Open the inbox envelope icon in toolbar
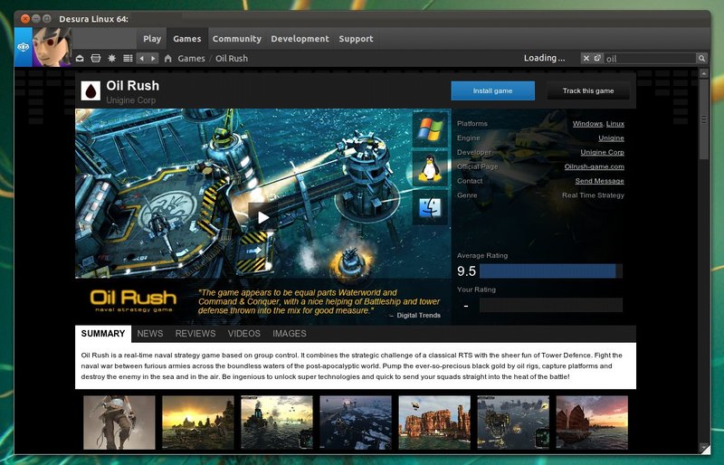724x465 pixels. coord(80,59)
